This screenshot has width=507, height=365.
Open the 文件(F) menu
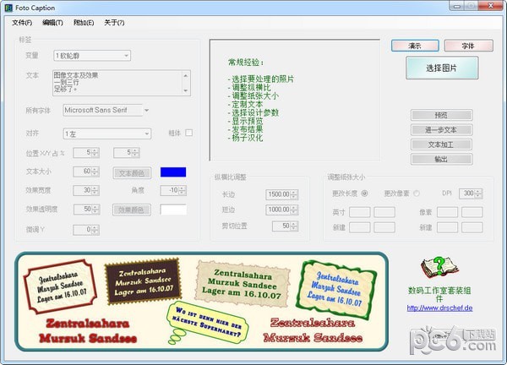22,22
